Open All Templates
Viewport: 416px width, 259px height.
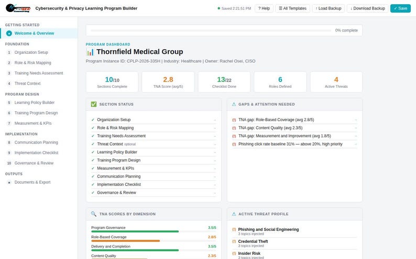point(293,8)
